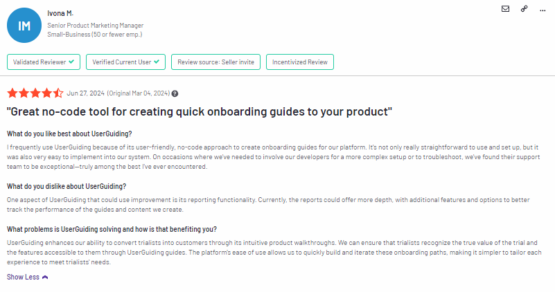Screen dimensions: 555x292
Task: Click the review title headline
Action: pyautogui.click(x=200, y=111)
